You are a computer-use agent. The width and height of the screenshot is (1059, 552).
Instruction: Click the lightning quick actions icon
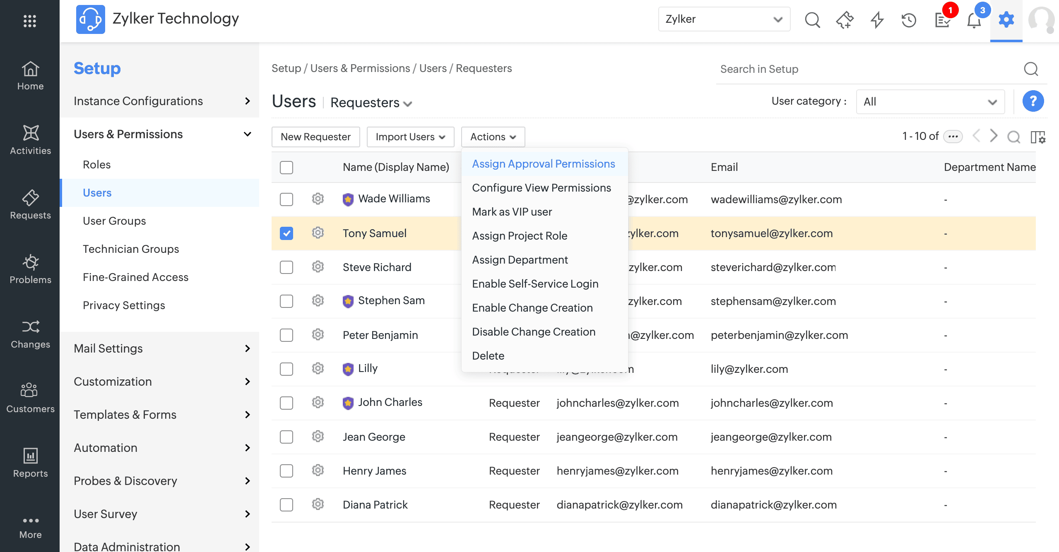[x=877, y=20]
